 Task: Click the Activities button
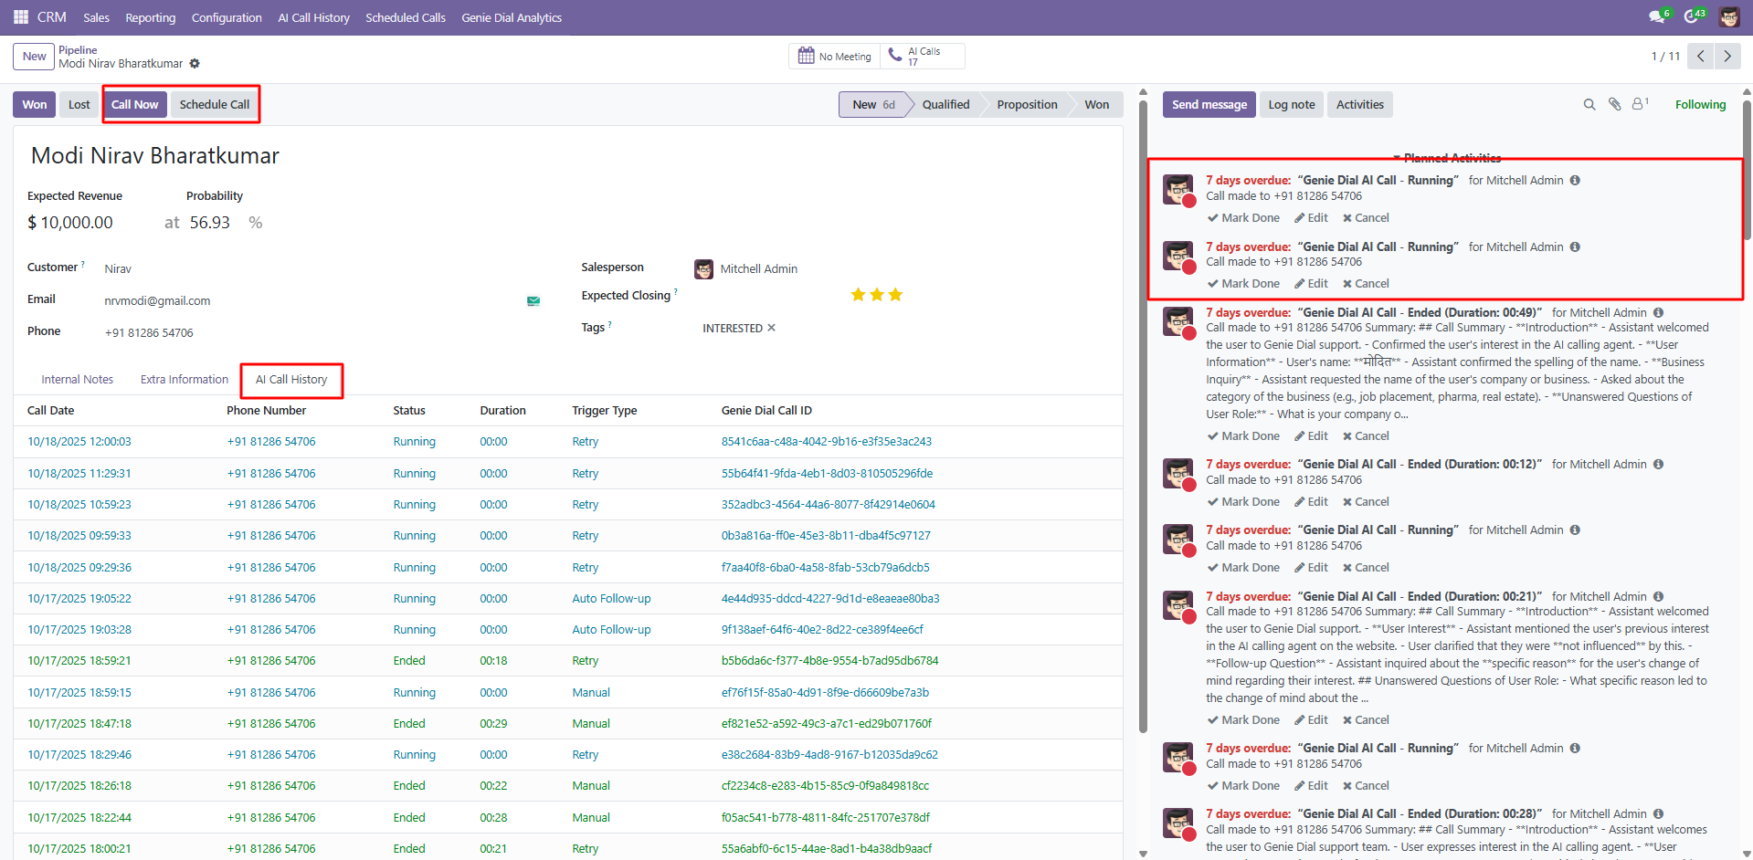coord(1360,105)
